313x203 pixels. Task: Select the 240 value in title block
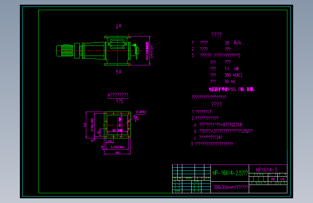273,179
